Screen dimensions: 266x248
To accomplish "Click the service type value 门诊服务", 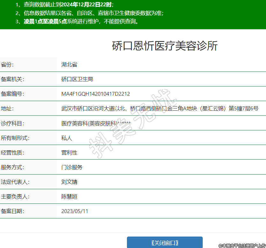I will tap(72, 167).
